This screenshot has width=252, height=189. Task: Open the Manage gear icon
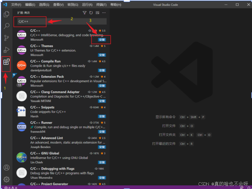pos(7,179)
